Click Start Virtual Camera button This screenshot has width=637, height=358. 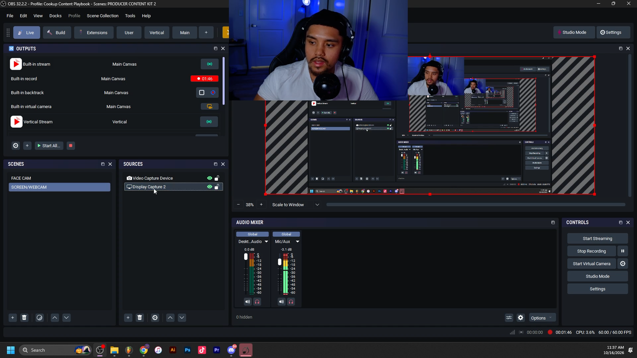tap(591, 264)
